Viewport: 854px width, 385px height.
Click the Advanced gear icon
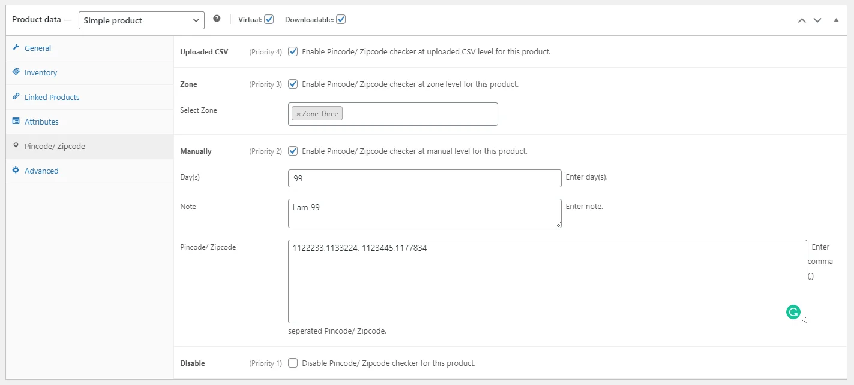pos(16,171)
